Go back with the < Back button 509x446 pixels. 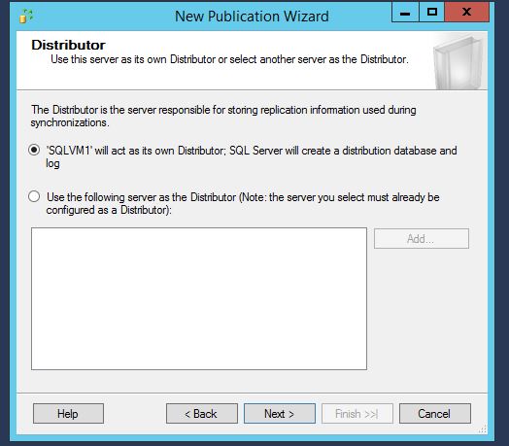[x=202, y=414]
